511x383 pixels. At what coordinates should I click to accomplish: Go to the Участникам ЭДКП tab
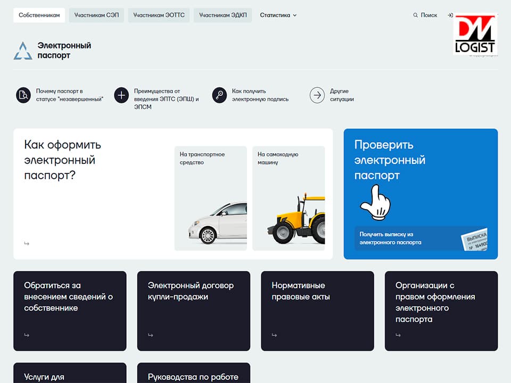point(223,15)
